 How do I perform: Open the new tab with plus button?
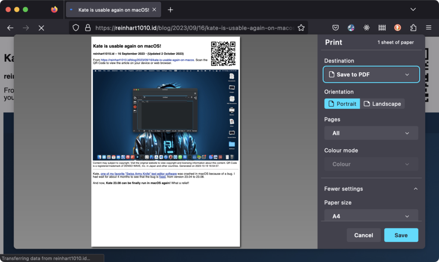[x=170, y=9]
